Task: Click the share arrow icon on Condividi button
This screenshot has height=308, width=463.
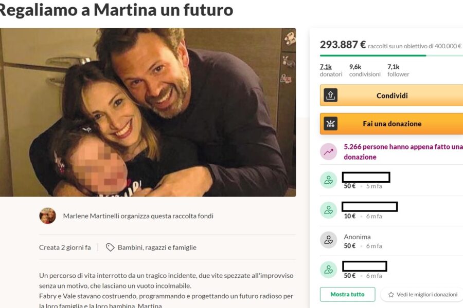Action: coord(330,95)
